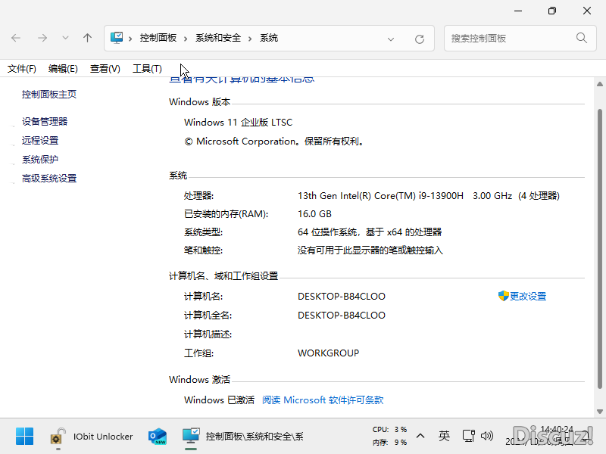This screenshot has width=606, height=454.
Task: Switch the 英 input method indicator
Action: pyautogui.click(x=444, y=436)
